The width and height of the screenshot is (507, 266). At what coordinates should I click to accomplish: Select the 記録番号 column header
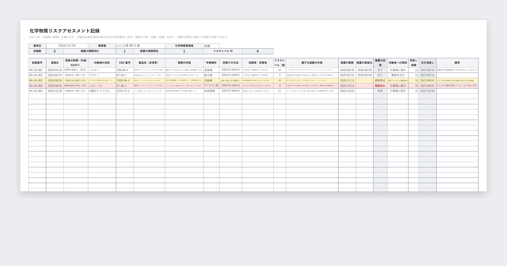[x=37, y=62]
